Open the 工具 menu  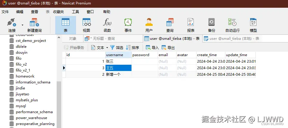coord(75,12)
